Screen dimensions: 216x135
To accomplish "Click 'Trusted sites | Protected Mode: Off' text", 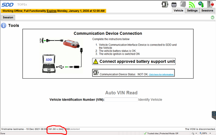I will (x=163, y=133).
